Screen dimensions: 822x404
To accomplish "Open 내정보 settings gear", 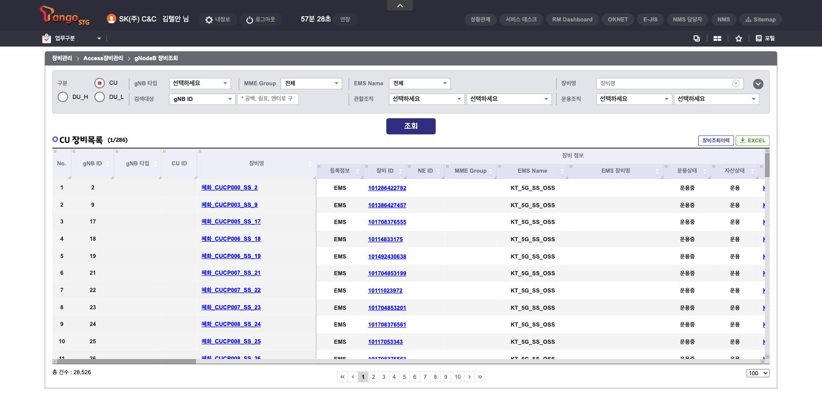I will point(209,20).
